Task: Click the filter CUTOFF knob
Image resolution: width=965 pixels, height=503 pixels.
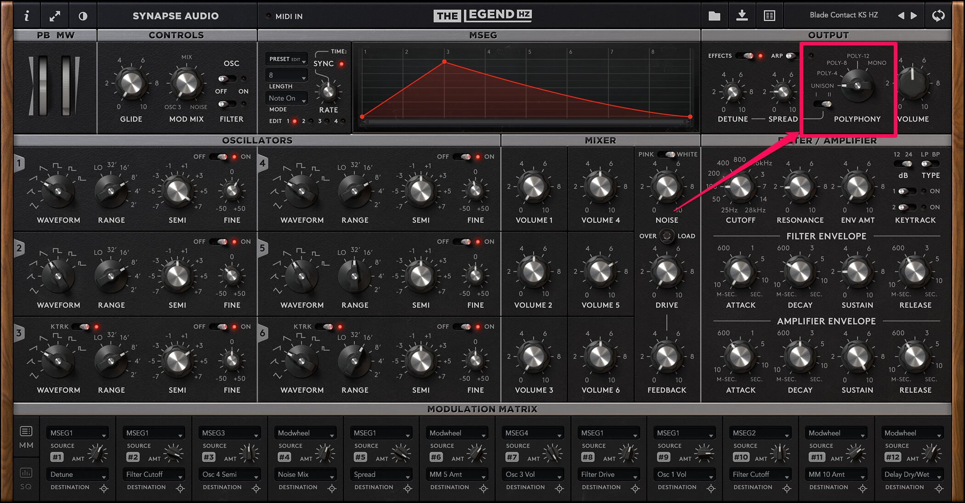Action: (x=740, y=187)
